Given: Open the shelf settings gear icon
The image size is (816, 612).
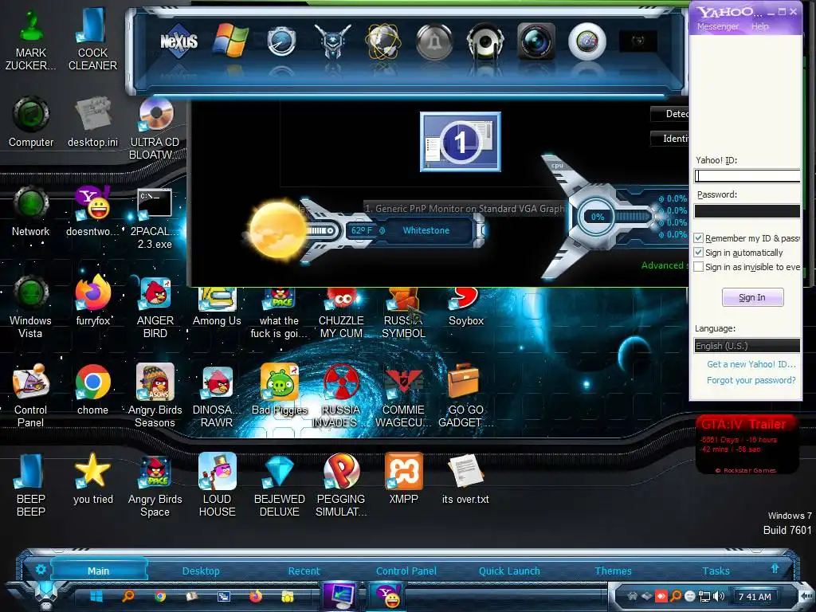Looking at the screenshot, I should pos(41,570).
